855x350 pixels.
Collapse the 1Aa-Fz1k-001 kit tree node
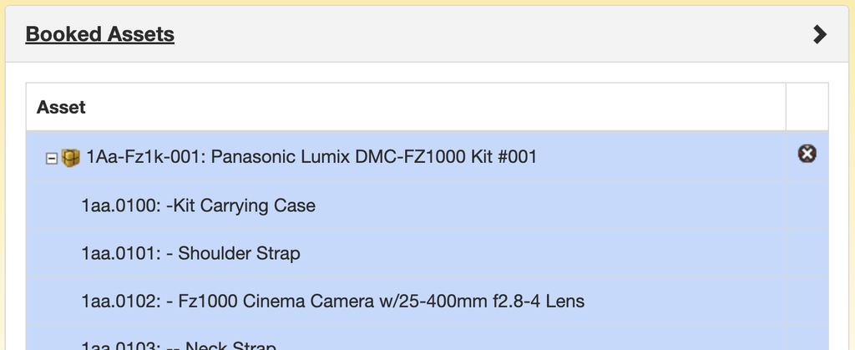[52, 159]
